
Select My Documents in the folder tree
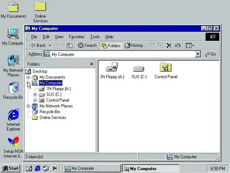(52, 77)
